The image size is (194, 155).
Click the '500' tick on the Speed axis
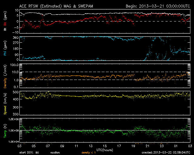pos(16,92)
